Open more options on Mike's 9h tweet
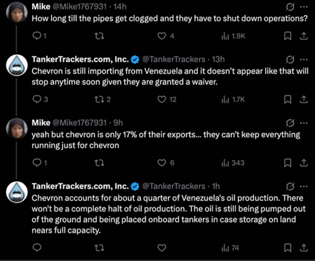 point(303,122)
